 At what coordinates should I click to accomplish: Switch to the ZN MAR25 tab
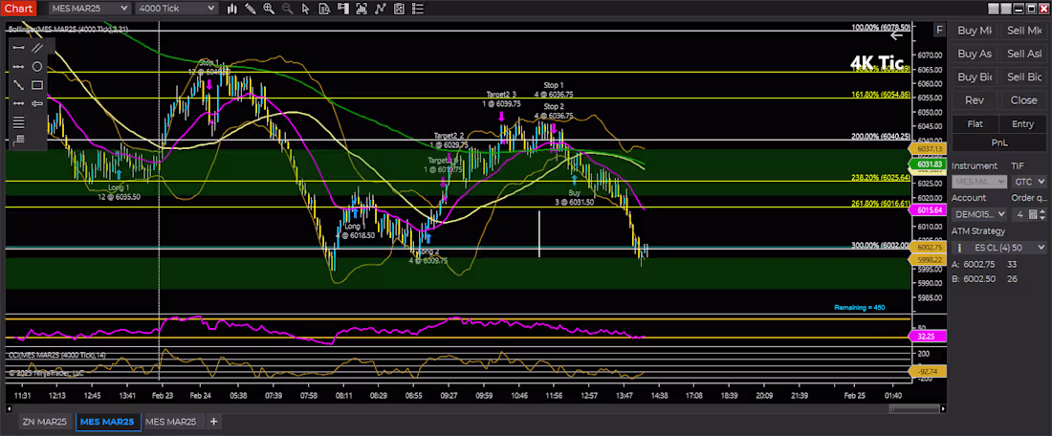coord(44,422)
